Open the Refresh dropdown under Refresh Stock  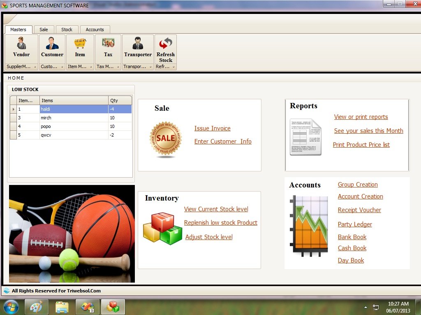(174, 66)
